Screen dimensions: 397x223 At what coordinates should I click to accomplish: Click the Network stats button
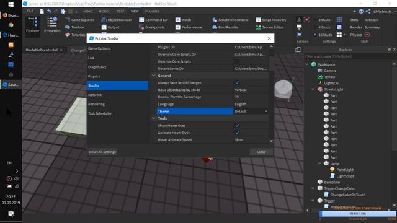tap(371, 20)
